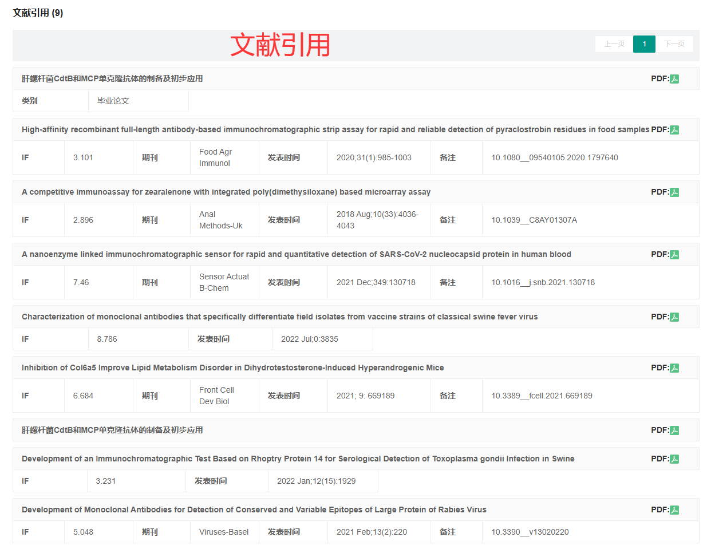Open the classical swine fever virus article title
The width and height of the screenshot is (703, 545).
pos(279,317)
